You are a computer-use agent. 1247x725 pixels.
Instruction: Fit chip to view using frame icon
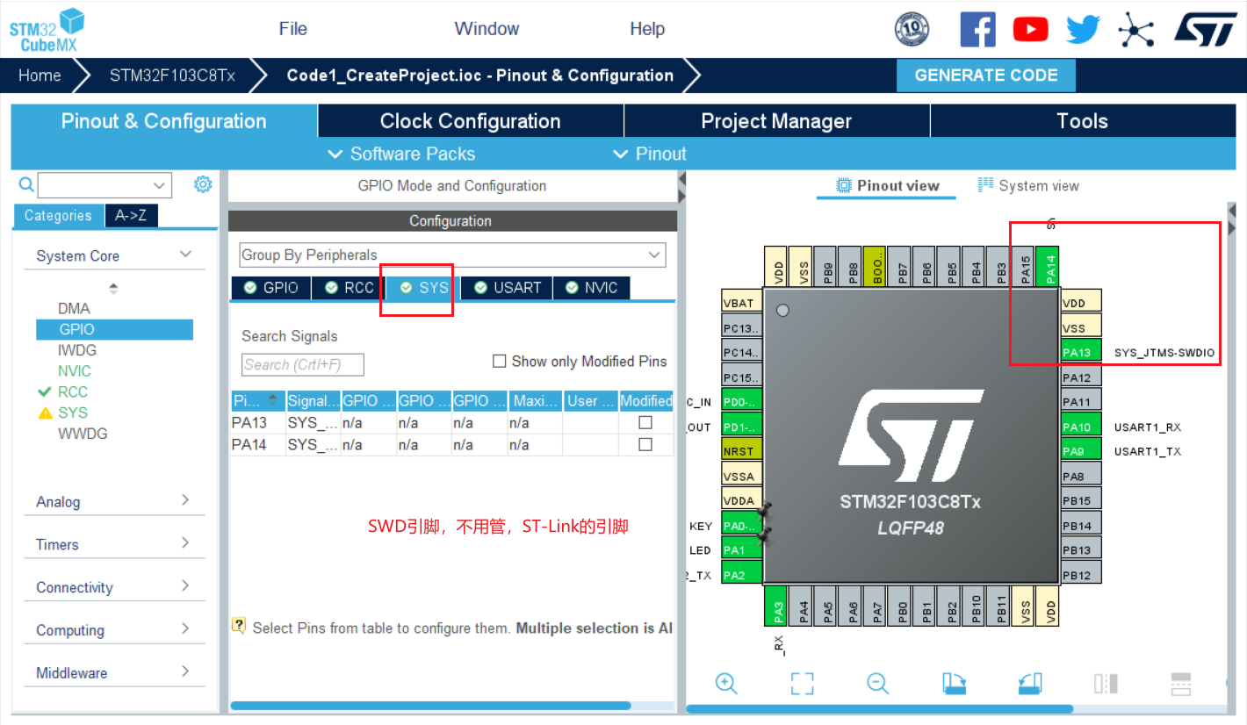pyautogui.click(x=802, y=683)
